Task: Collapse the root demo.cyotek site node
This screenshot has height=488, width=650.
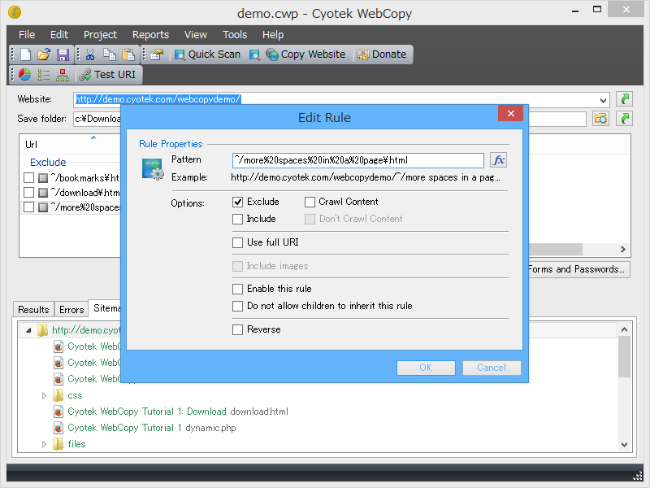Action: click(x=28, y=331)
